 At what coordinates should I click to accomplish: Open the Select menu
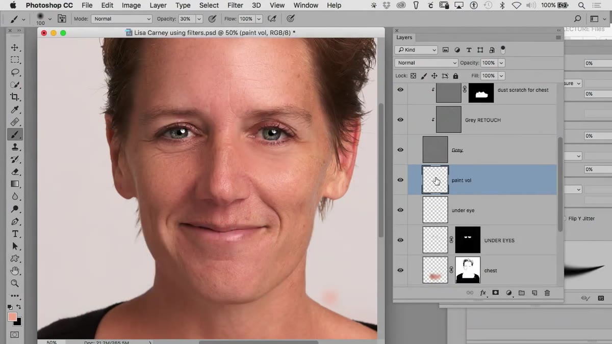(209, 5)
